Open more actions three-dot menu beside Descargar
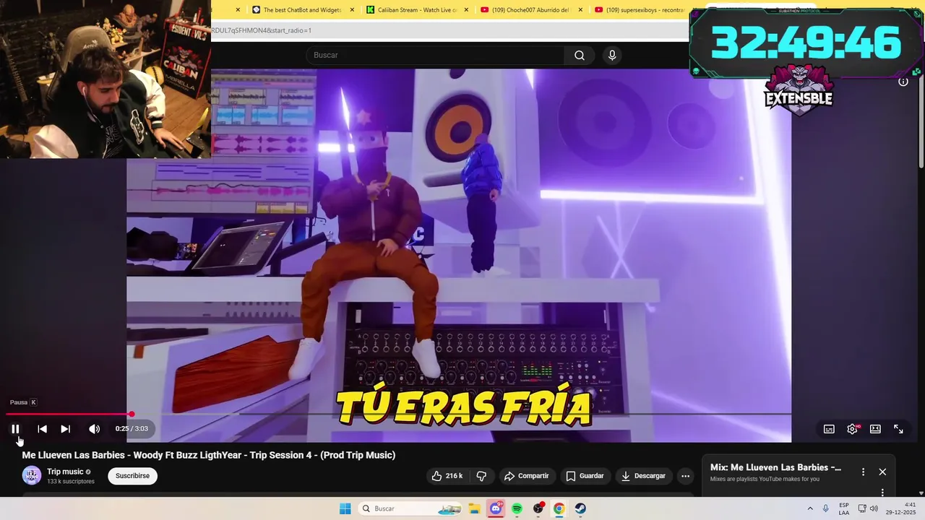Viewport: 925px width, 520px height. (x=685, y=476)
